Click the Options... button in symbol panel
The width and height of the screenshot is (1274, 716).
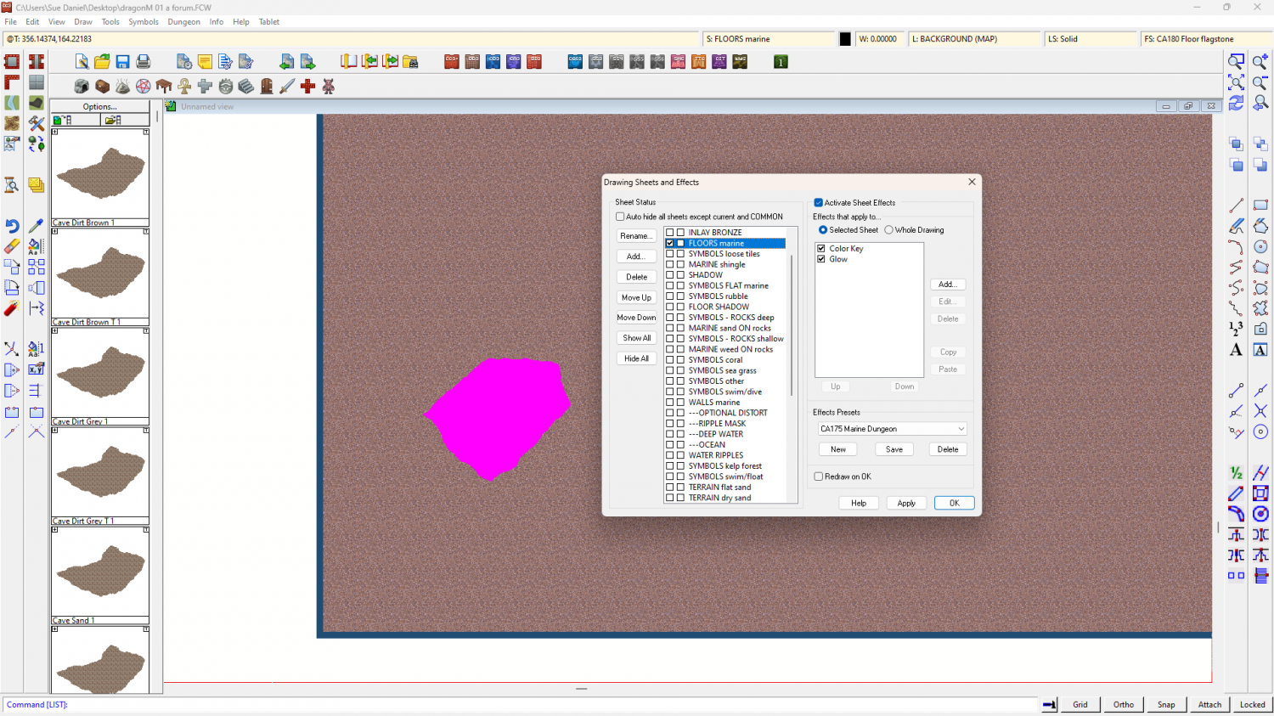(x=100, y=107)
